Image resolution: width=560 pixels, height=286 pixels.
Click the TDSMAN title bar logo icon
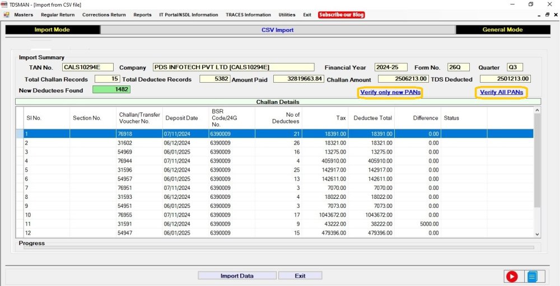pyautogui.click(x=4, y=4)
